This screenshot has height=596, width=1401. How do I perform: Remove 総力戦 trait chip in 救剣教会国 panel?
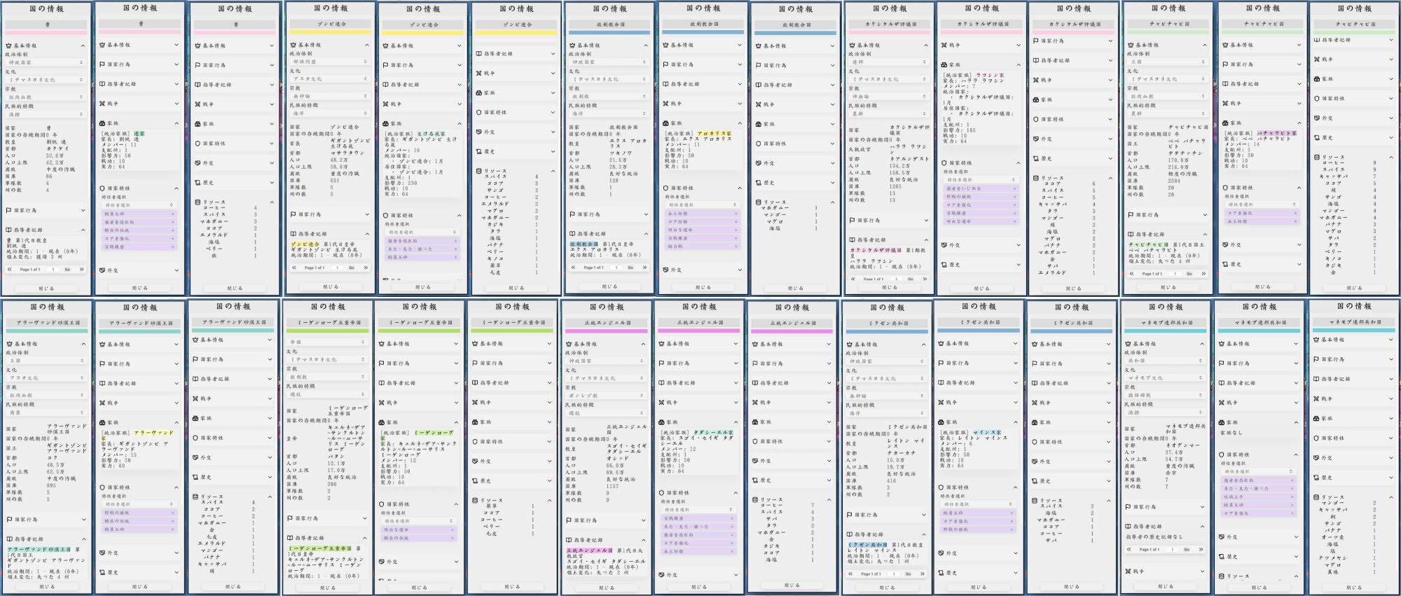[x=736, y=247]
